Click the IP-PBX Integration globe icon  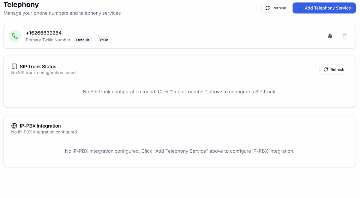(14, 126)
